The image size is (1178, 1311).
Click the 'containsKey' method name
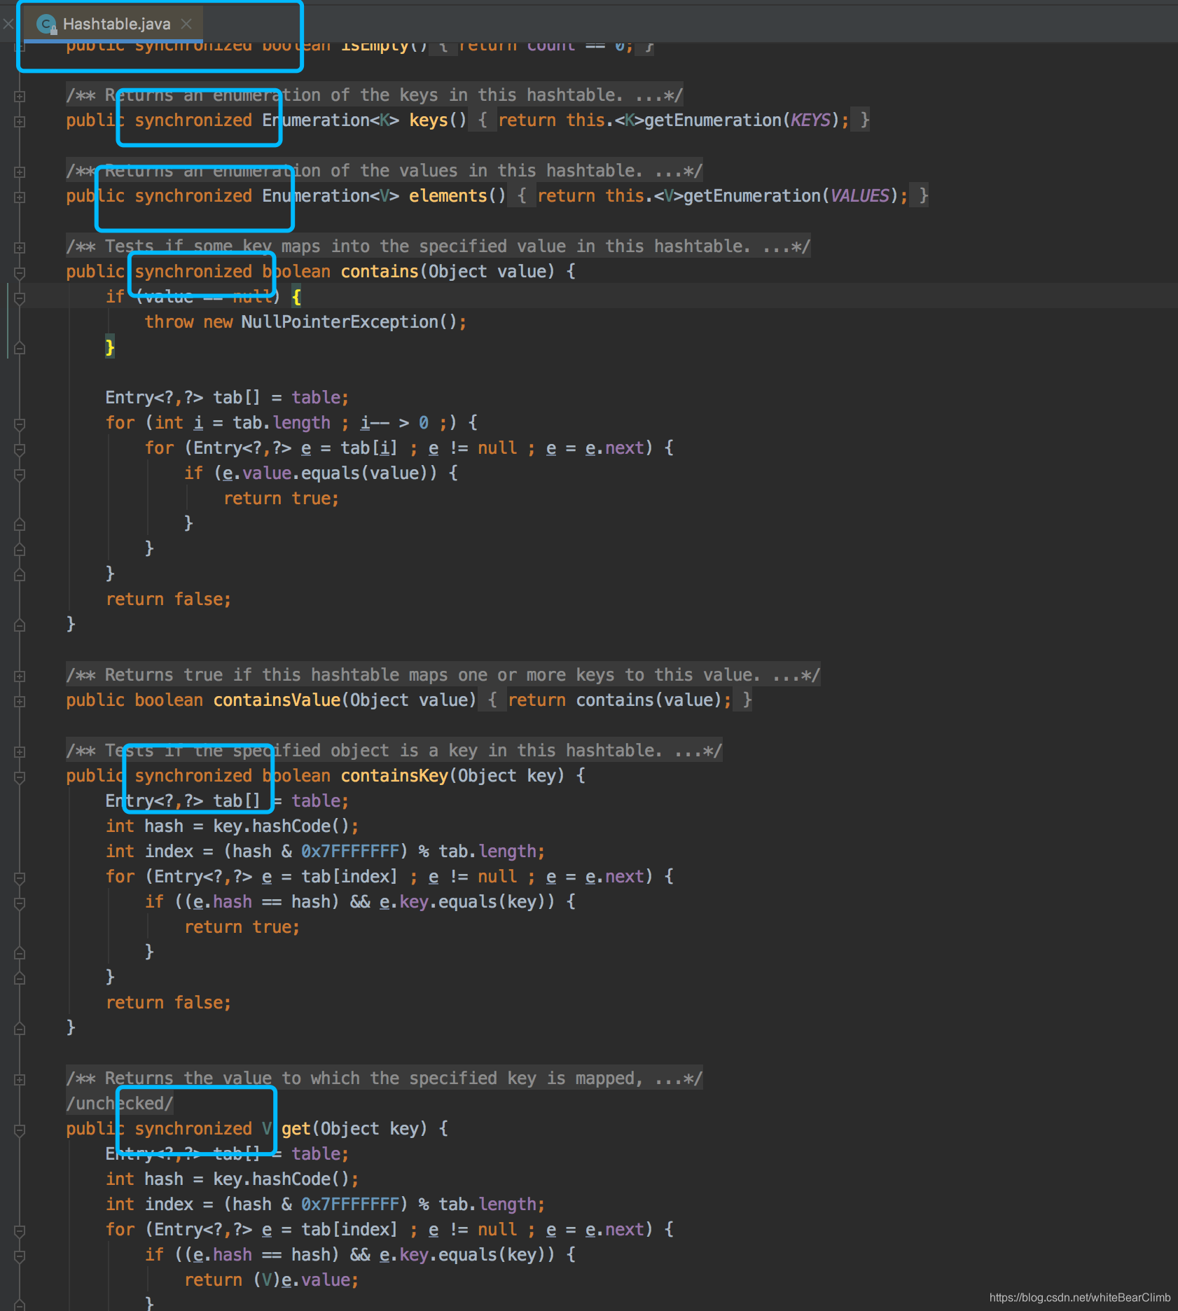(x=394, y=776)
